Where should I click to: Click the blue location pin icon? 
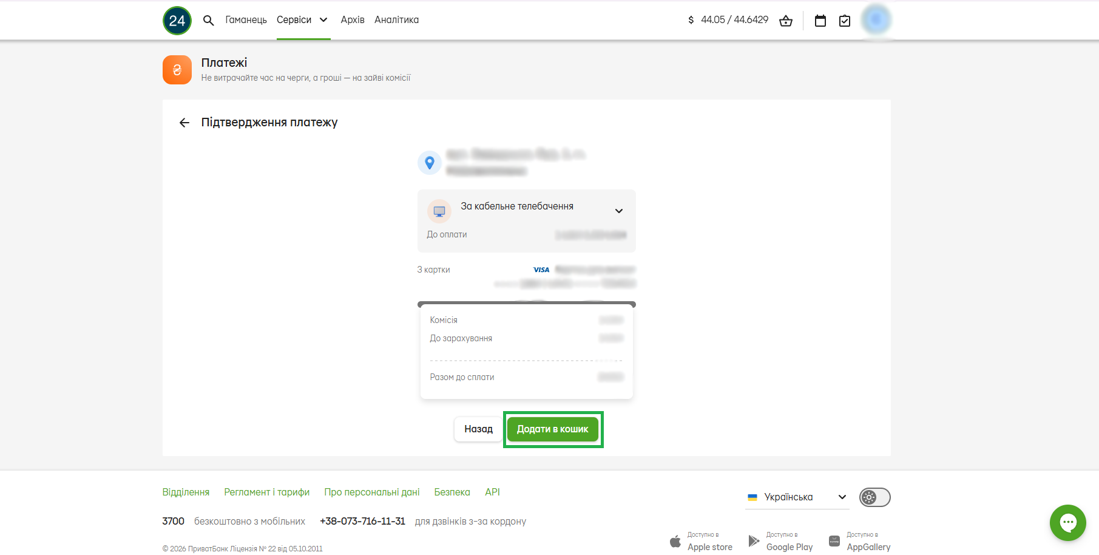coord(430,163)
